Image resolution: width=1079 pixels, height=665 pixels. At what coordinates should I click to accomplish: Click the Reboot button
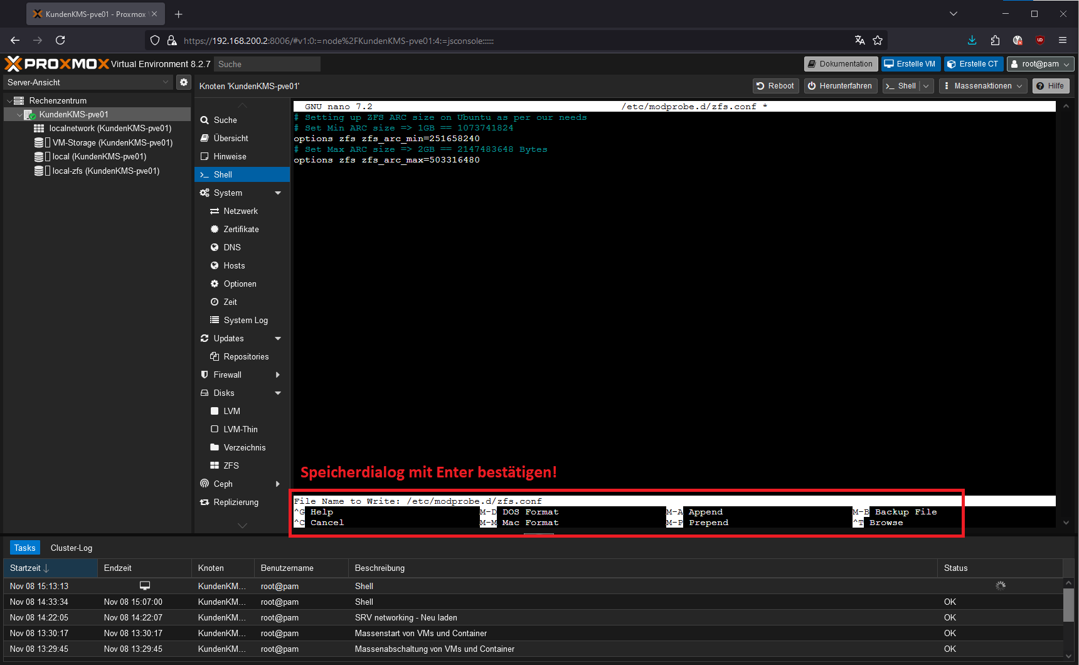tap(775, 86)
